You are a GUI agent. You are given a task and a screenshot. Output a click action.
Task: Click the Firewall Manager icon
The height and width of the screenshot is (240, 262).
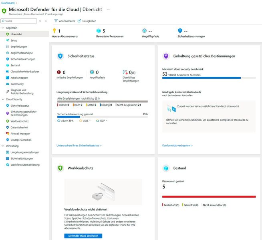[x=8, y=134]
